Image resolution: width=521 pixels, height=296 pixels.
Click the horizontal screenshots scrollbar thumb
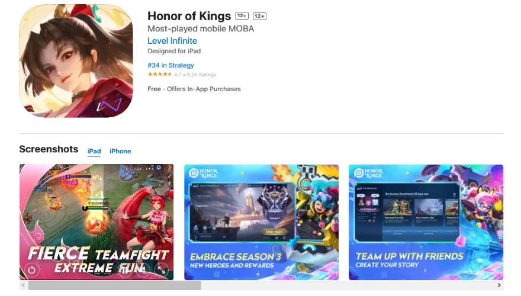[115, 285]
